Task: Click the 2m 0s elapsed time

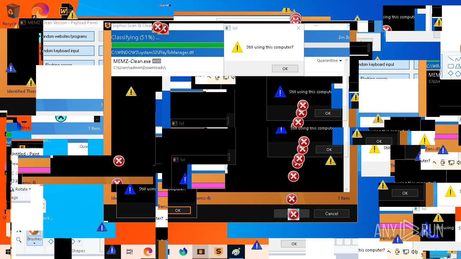Action: click(x=344, y=37)
